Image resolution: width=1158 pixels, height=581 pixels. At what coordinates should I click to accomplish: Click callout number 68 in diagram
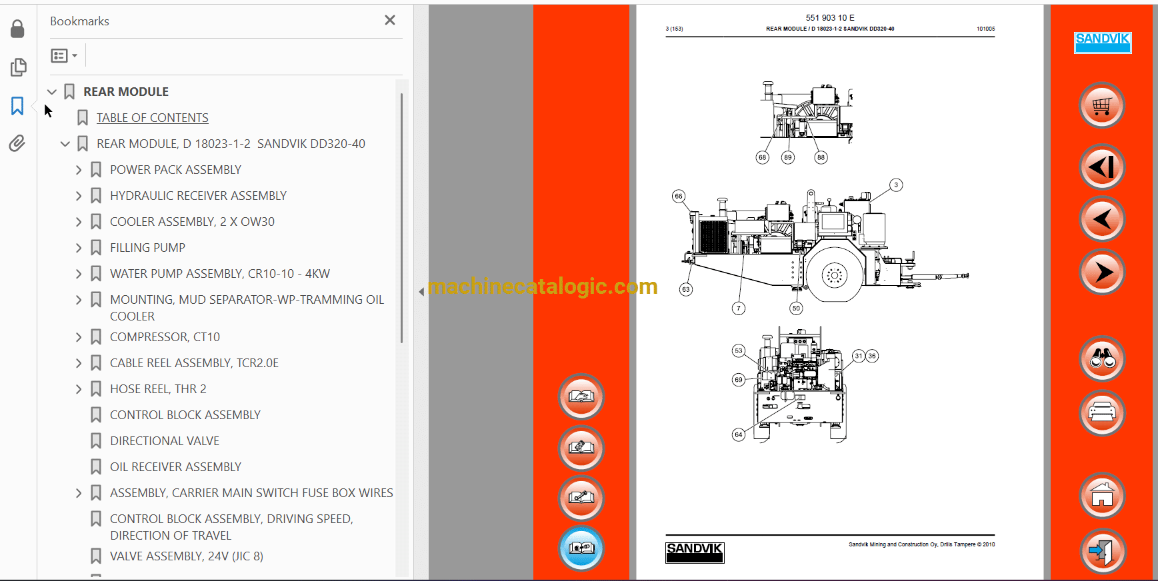pyautogui.click(x=762, y=158)
